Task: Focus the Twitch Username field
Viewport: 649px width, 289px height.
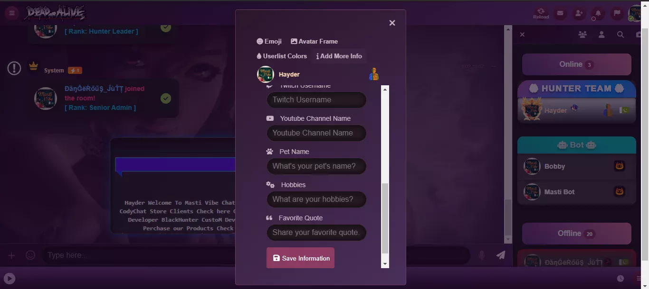Action: [316, 99]
